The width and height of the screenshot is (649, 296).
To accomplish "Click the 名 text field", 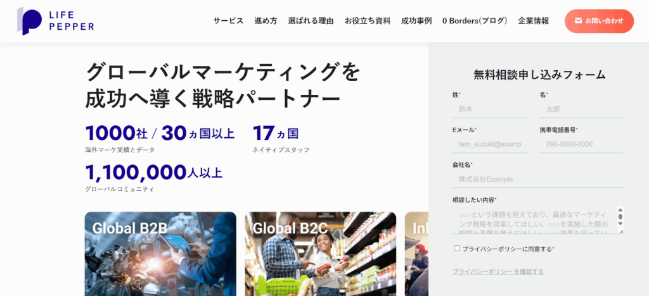I will [581, 109].
